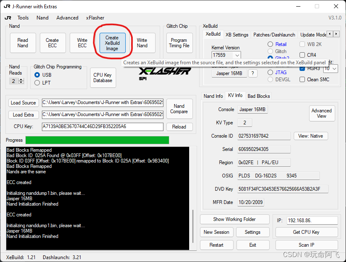346x262 pixels.
Task: Click the Exit button
Action: click(x=253, y=245)
